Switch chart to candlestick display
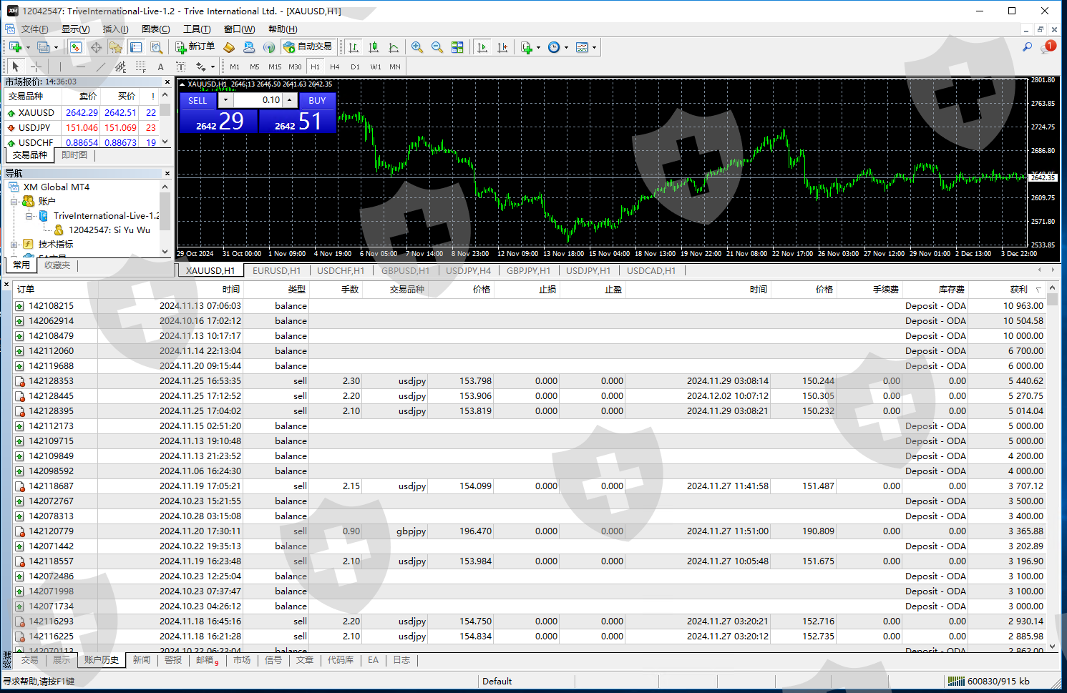 coord(374,47)
